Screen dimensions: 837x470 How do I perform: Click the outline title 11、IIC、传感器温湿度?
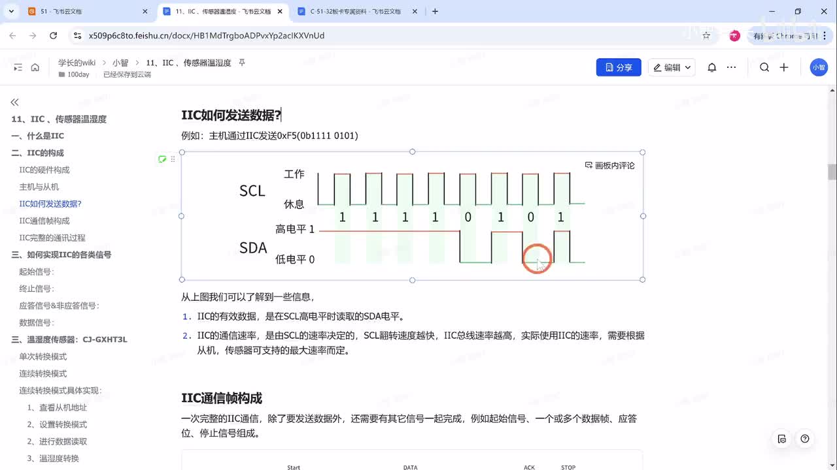(x=59, y=119)
